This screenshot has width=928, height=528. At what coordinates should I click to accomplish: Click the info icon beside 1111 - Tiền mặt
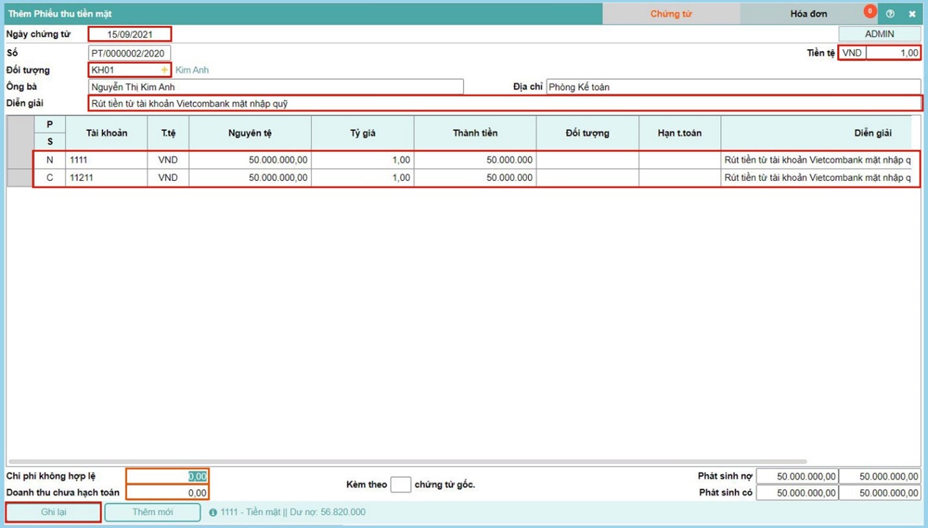[213, 512]
